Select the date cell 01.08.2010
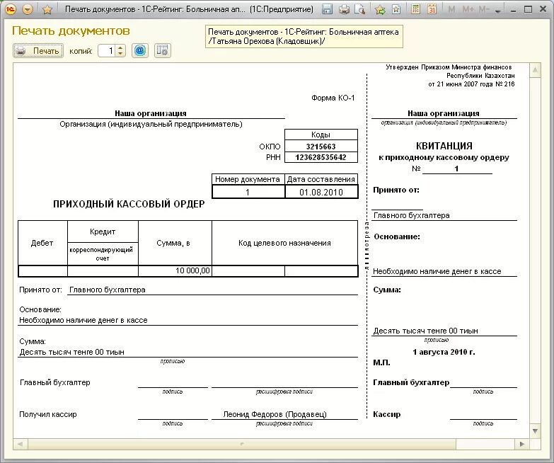The image size is (554, 463). 321,193
